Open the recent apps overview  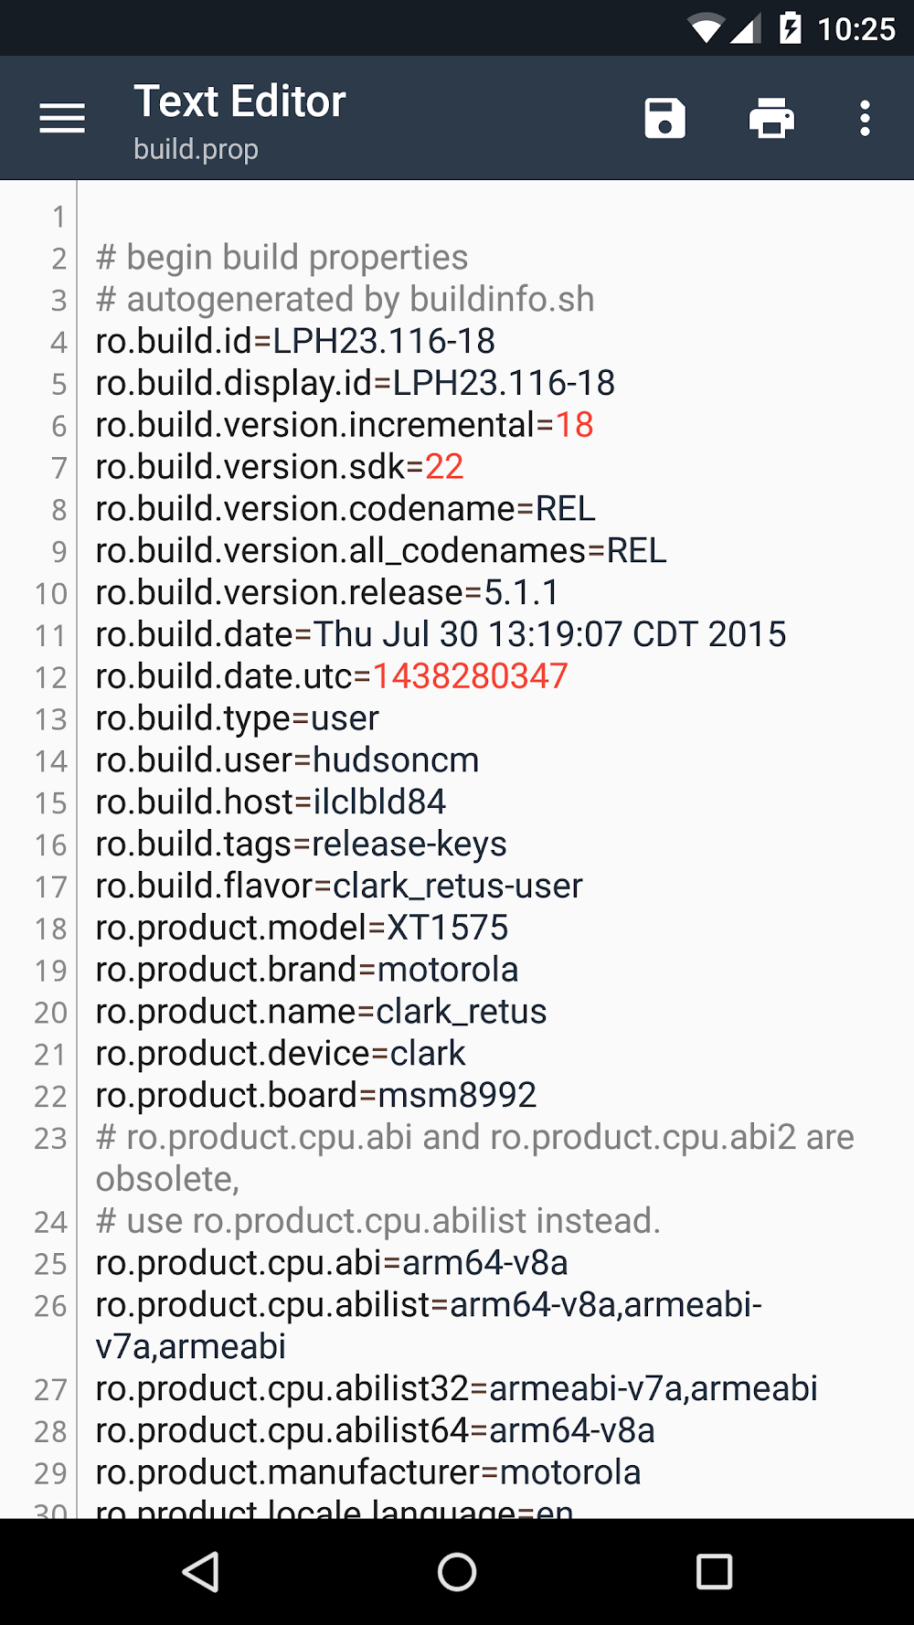click(x=714, y=1572)
